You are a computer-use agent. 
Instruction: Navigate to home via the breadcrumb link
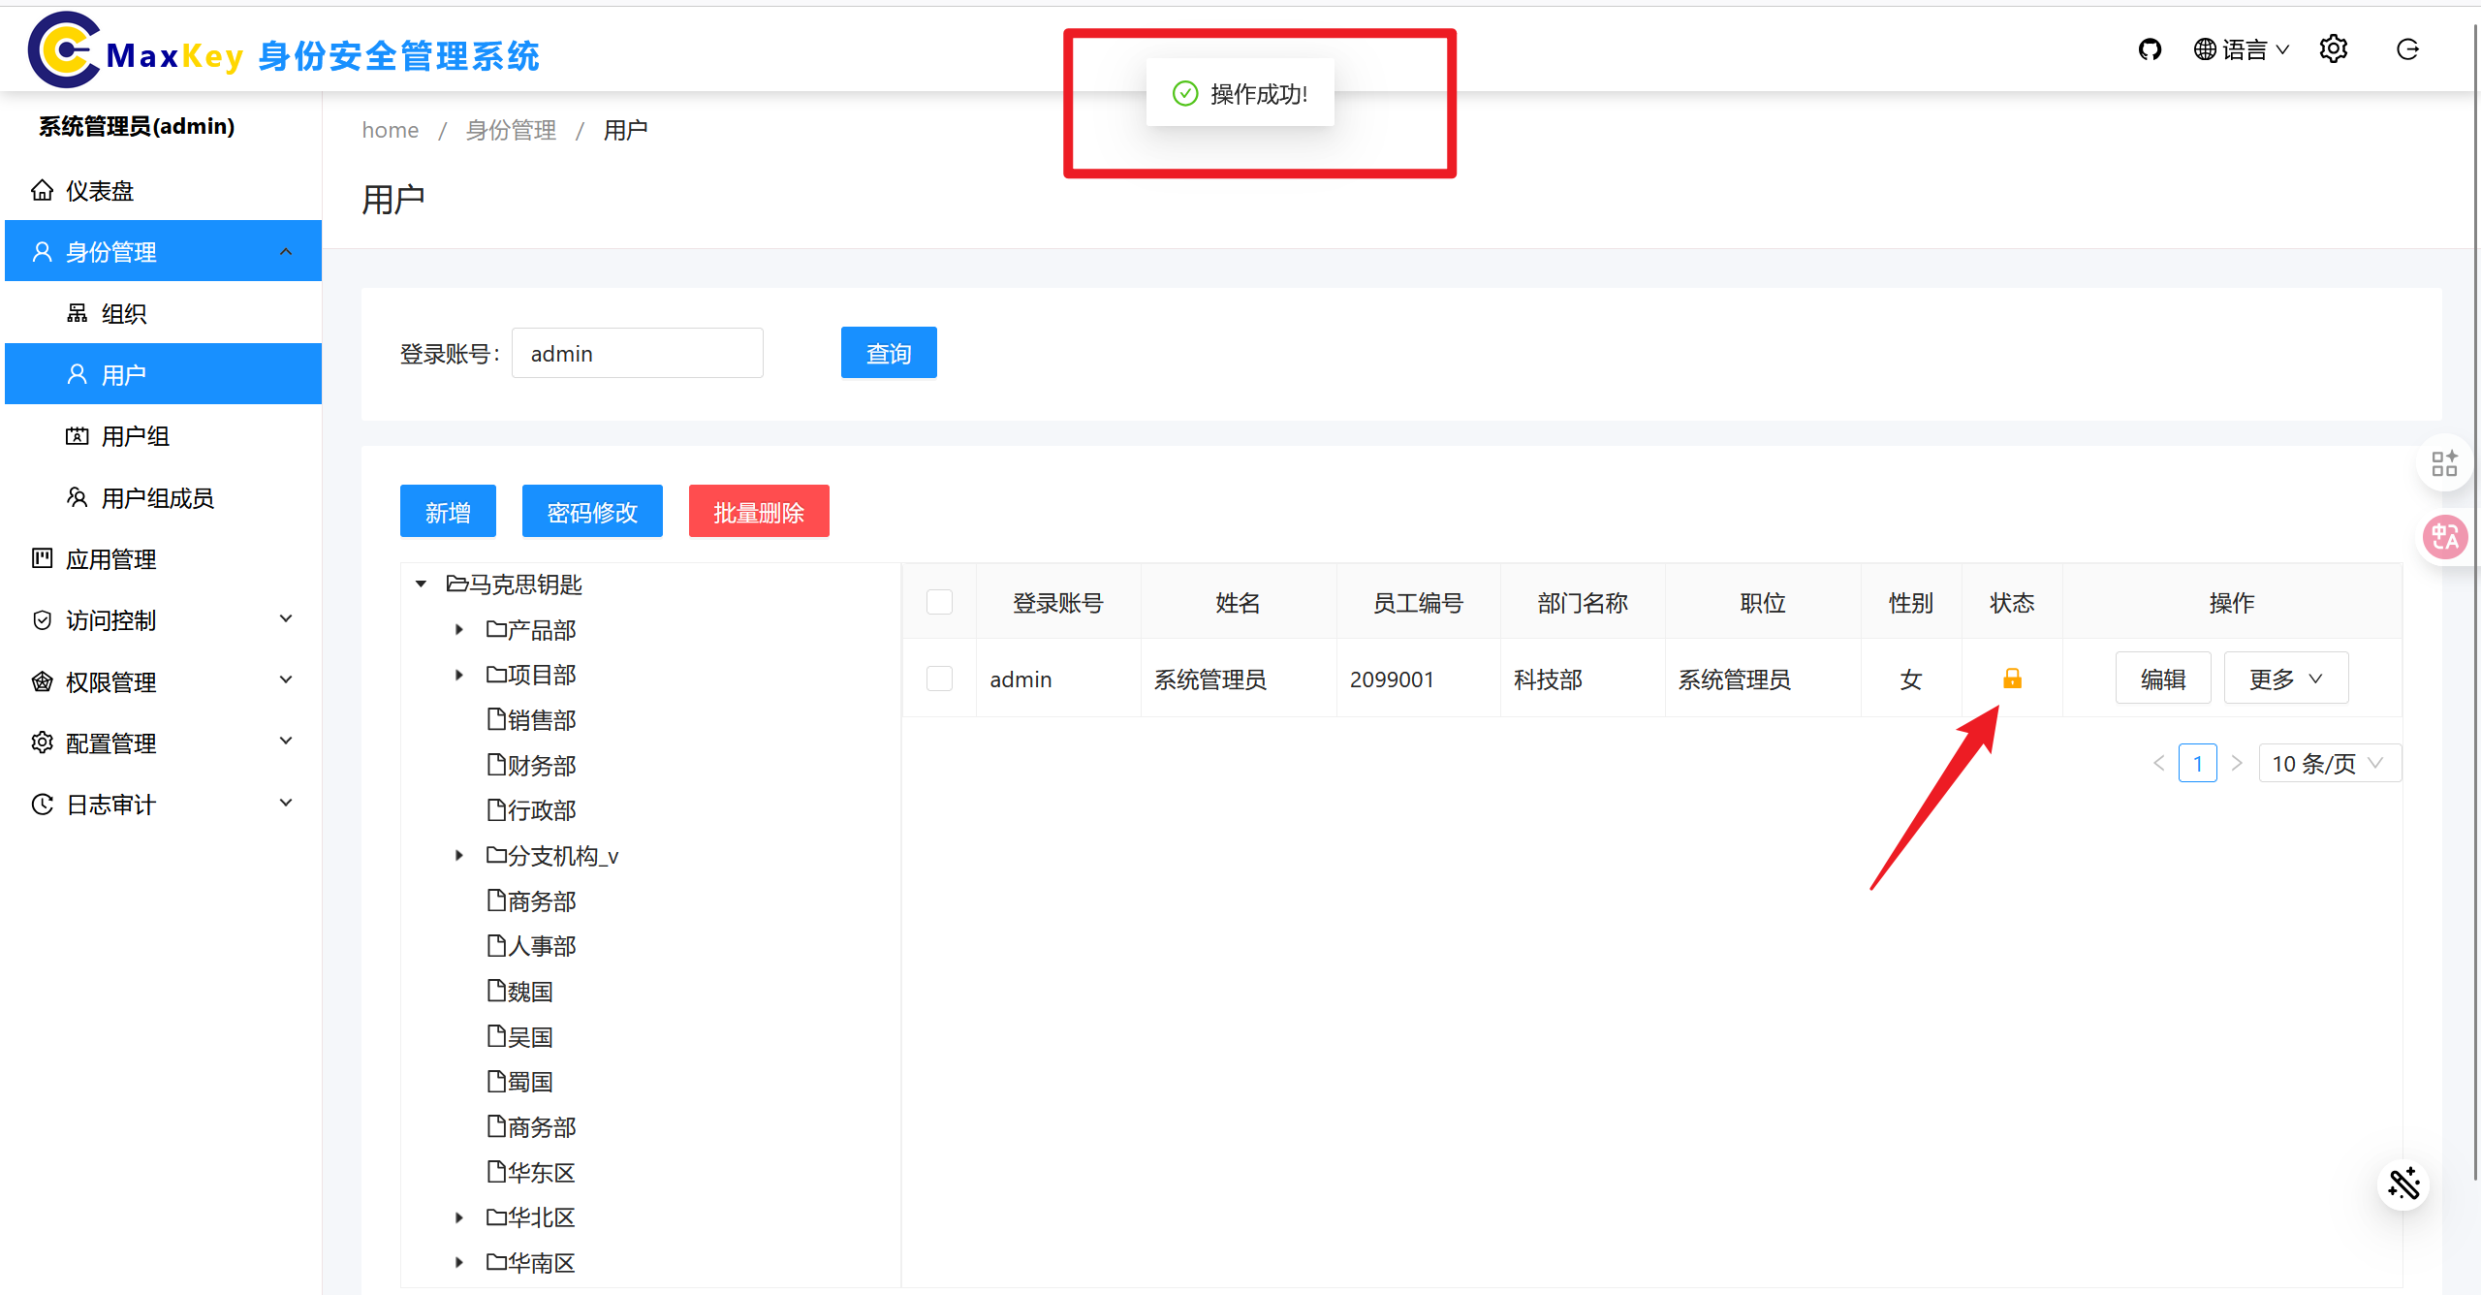[x=390, y=129]
